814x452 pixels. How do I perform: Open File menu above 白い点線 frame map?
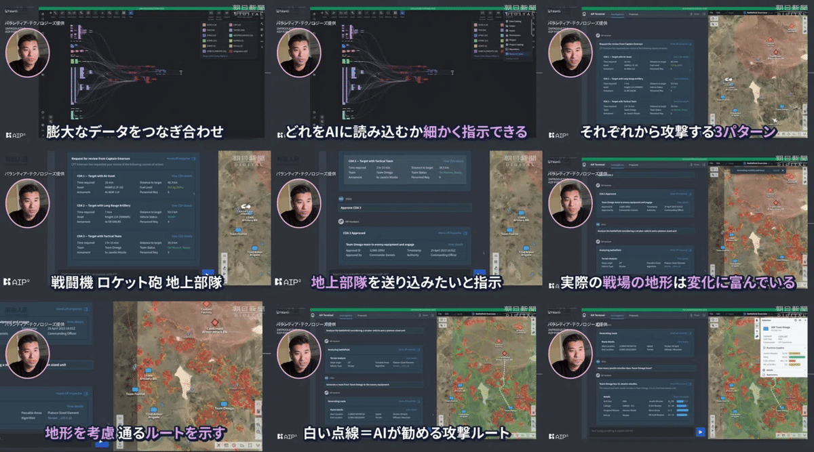(440, 314)
